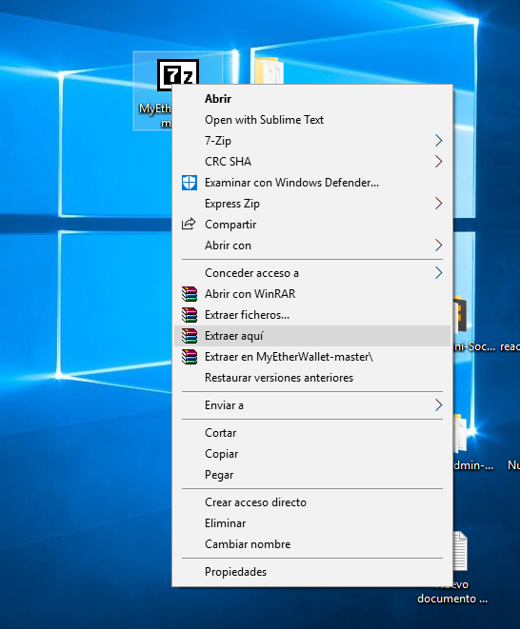
Task: Choose Open with Sublime Text
Action: click(x=312, y=120)
